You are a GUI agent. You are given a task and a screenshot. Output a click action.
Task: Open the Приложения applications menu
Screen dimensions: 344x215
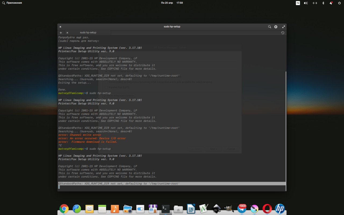pyautogui.click(x=12, y=3)
